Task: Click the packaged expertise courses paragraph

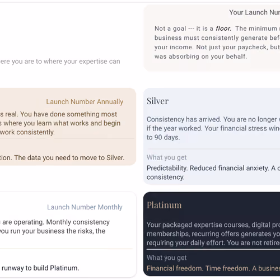Action: [213, 234]
